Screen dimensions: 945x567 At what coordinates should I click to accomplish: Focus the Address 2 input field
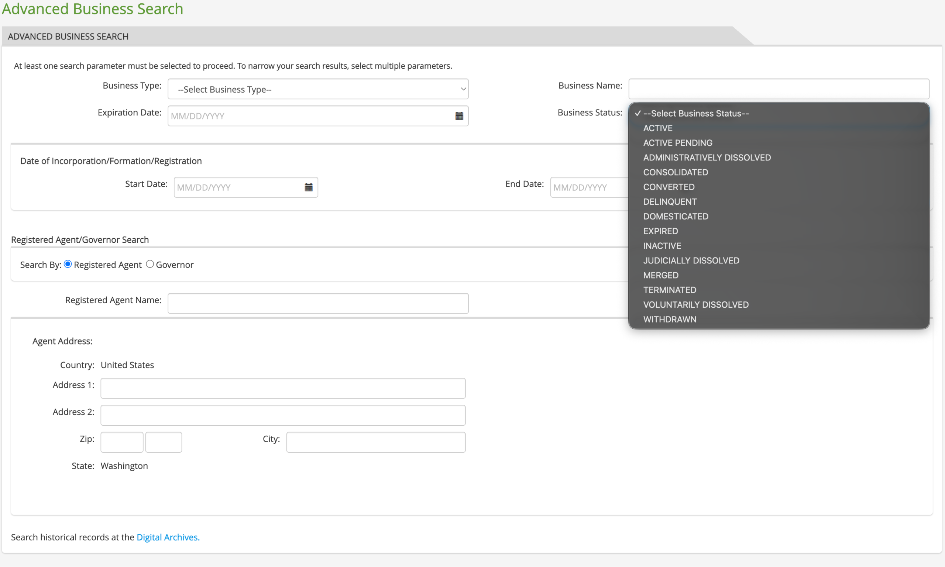283,415
